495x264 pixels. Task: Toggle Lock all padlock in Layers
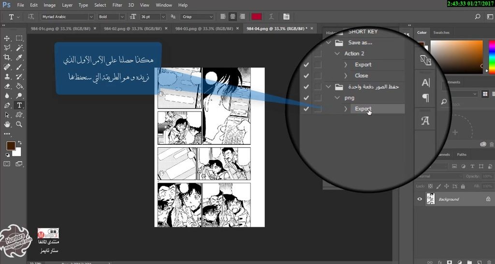point(463,186)
